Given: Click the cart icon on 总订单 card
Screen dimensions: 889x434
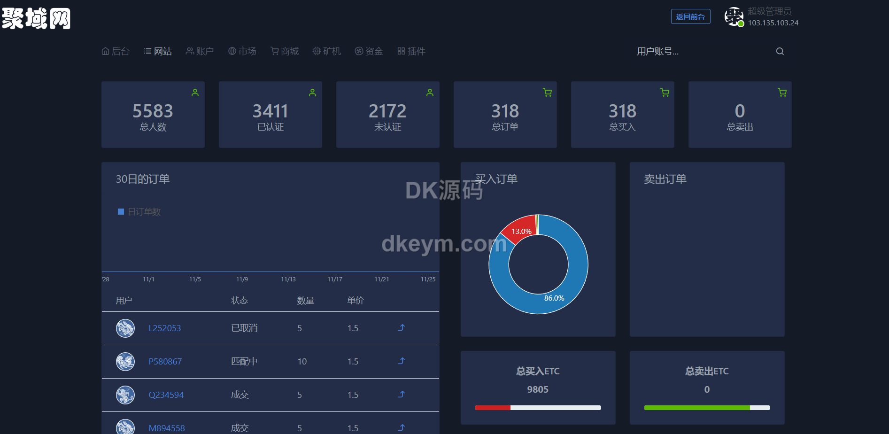Looking at the screenshot, I should tap(547, 93).
